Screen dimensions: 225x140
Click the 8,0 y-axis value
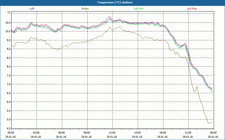(x=8, y=67)
